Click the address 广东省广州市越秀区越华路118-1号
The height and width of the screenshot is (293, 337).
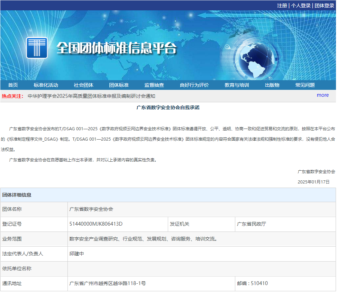108,284
